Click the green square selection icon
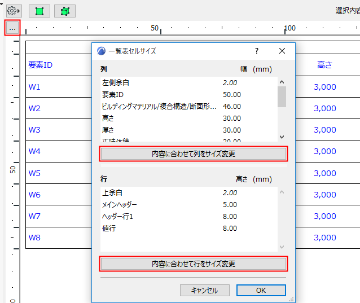This screenshot has width=360, height=303. pyautogui.click(x=39, y=11)
